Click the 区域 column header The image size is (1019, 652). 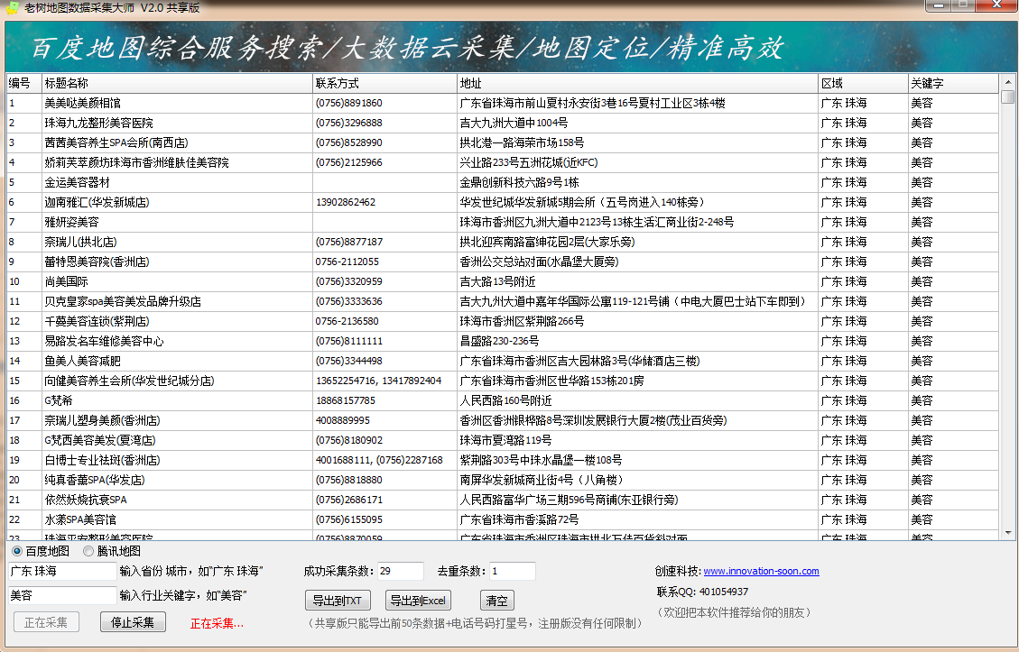pyautogui.click(x=863, y=83)
